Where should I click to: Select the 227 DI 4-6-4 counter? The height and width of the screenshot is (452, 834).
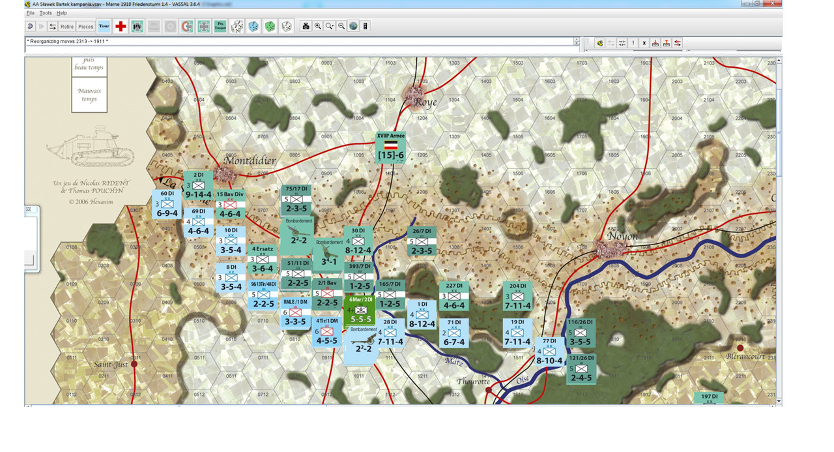(x=454, y=296)
